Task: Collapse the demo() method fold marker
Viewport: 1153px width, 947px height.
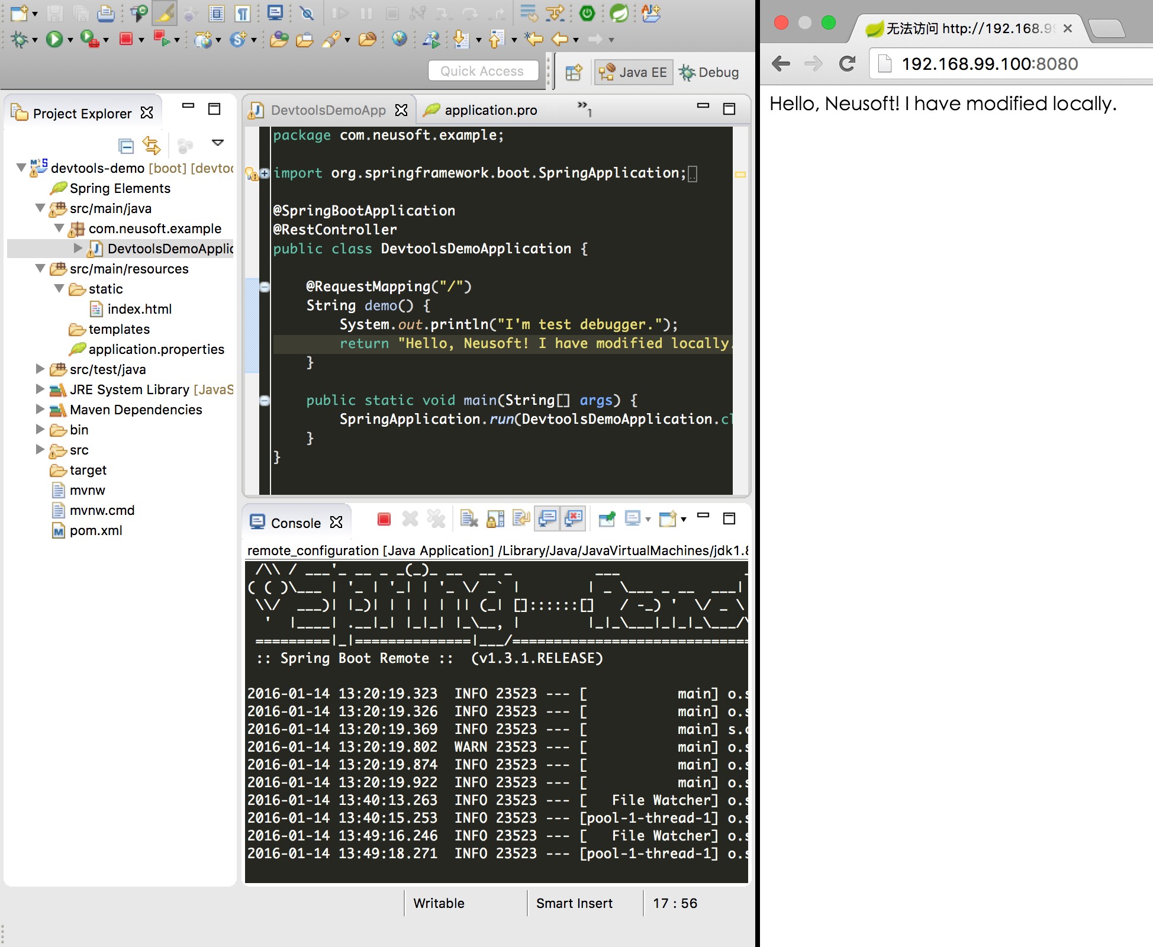Action: click(x=265, y=287)
